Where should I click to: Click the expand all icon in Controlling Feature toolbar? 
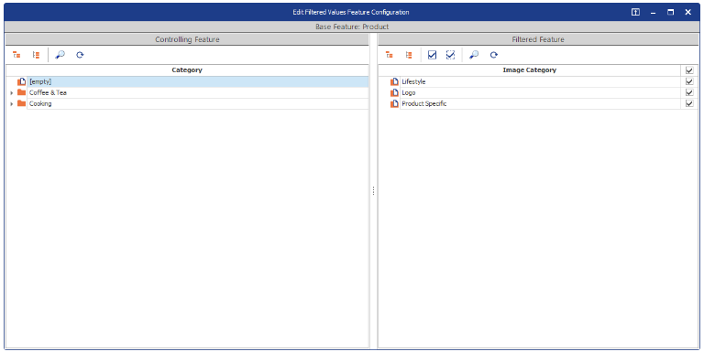coord(16,55)
